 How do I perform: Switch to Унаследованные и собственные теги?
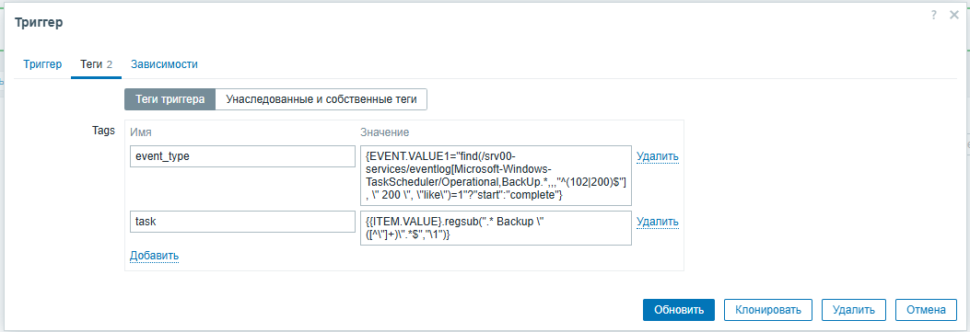tap(321, 98)
